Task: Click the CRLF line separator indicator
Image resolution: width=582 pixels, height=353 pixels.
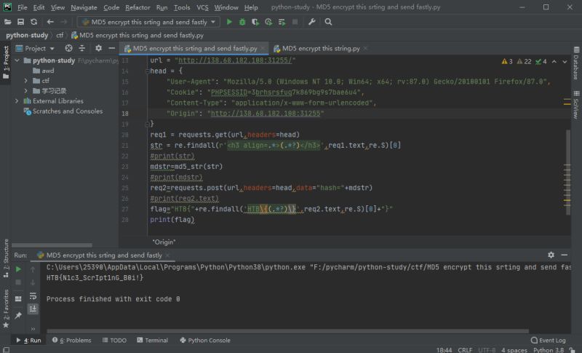Action: [465, 350]
